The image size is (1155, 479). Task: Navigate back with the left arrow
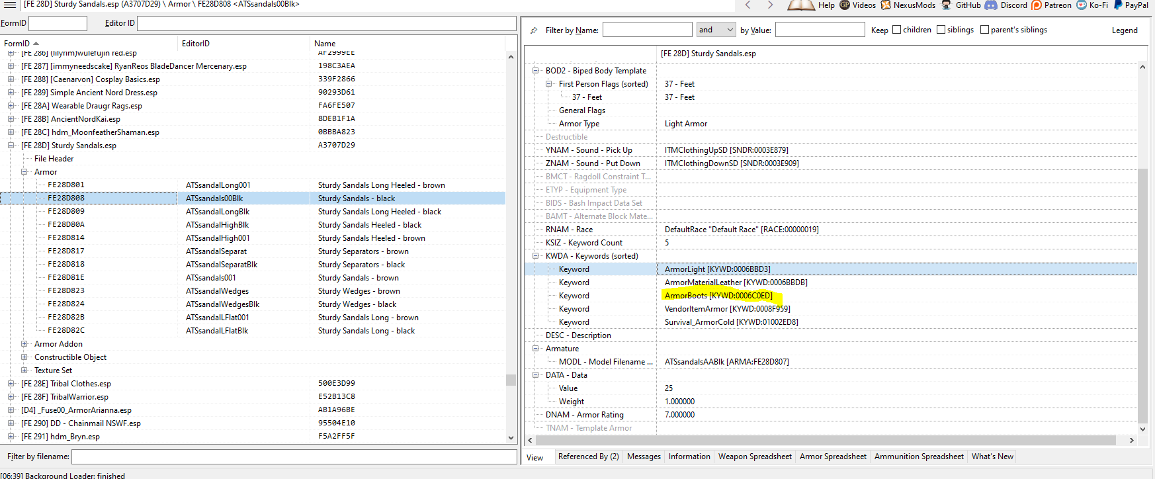tap(748, 5)
